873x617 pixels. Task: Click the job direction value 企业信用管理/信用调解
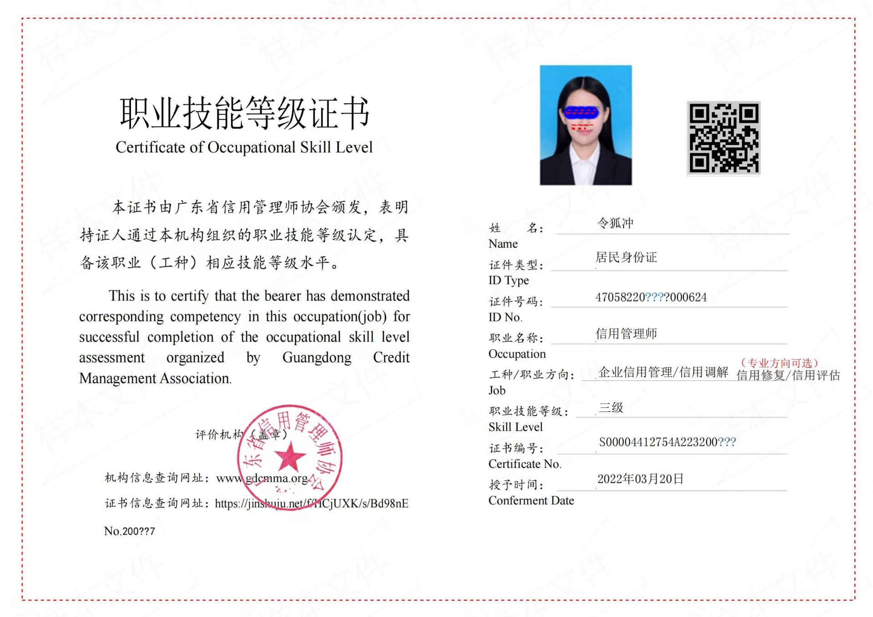[663, 372]
